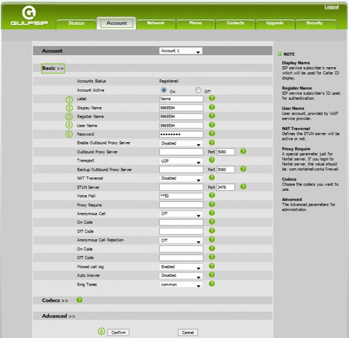Expand the Advanced section
349x338 pixels.
coord(58,316)
